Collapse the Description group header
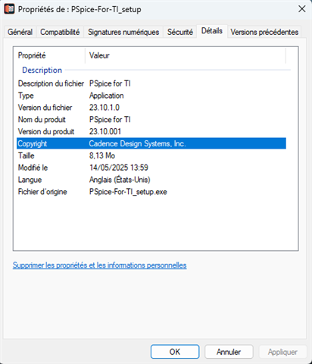Image resolution: width=312 pixels, height=364 pixels. (x=42, y=70)
